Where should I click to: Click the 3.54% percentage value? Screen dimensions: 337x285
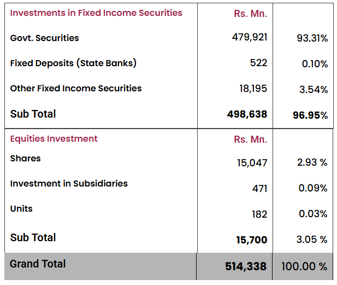[314, 90]
